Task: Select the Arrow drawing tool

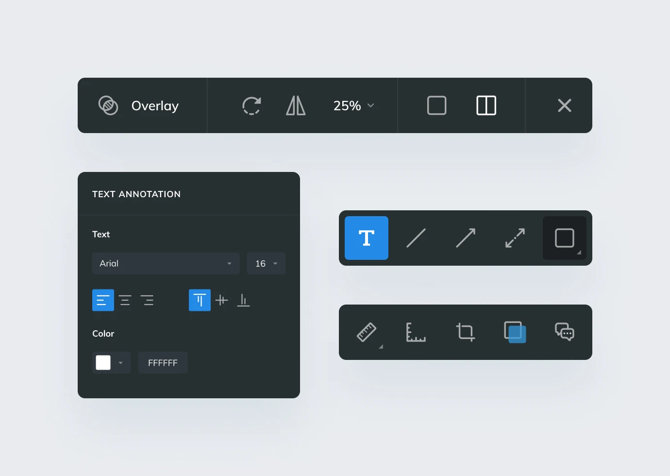Action: [465, 238]
